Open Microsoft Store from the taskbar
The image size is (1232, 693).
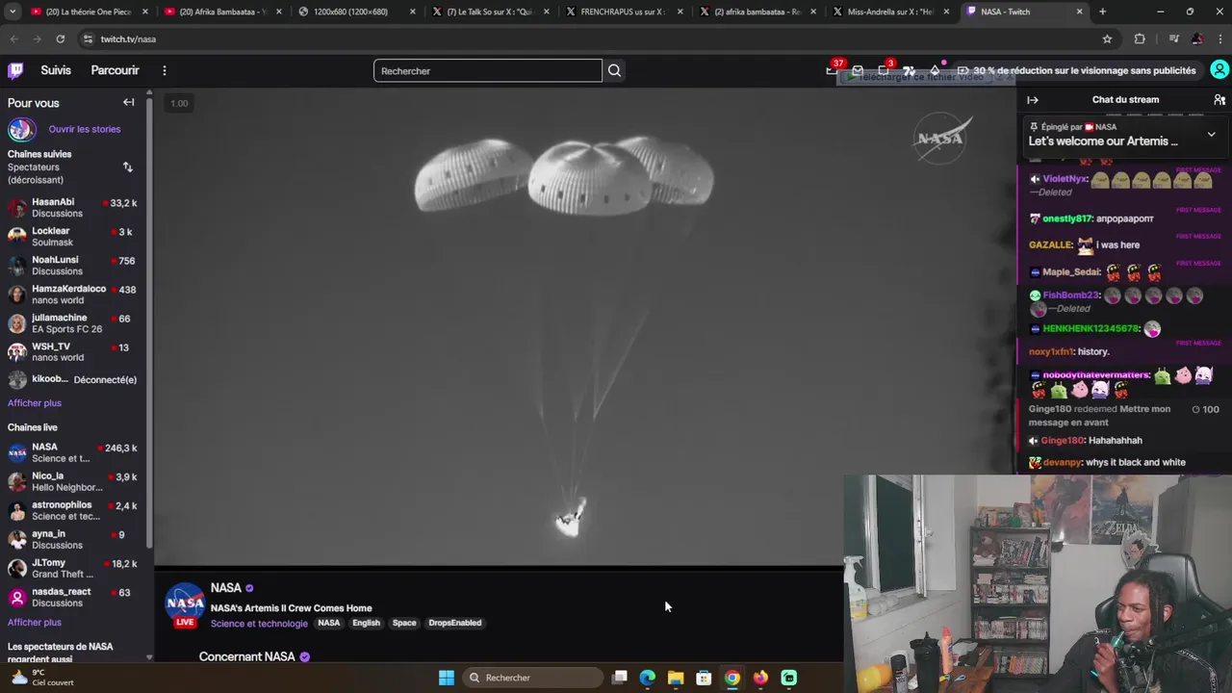click(704, 678)
